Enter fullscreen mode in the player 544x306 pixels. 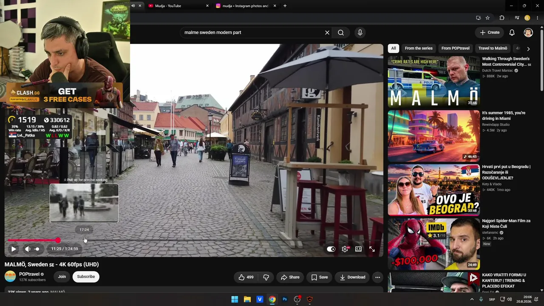click(x=372, y=249)
